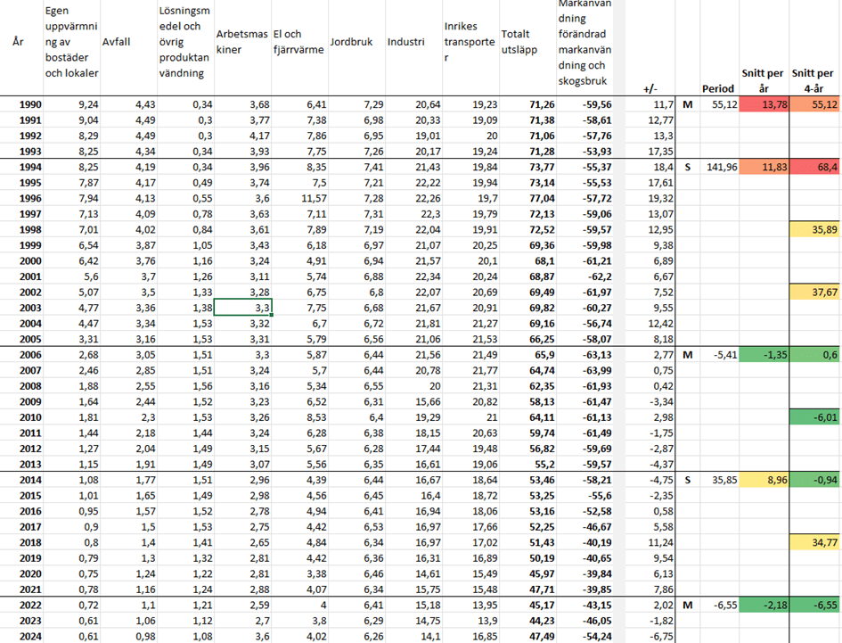Select the Period header cell
This screenshot has height=643, width=842.
tap(717, 89)
